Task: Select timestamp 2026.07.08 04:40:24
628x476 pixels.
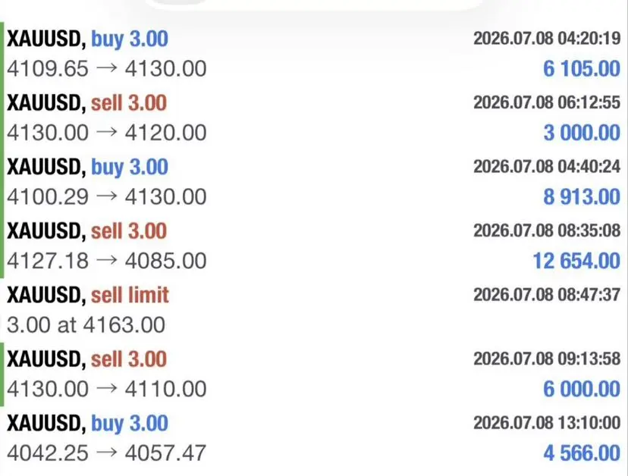Action: pos(547,167)
